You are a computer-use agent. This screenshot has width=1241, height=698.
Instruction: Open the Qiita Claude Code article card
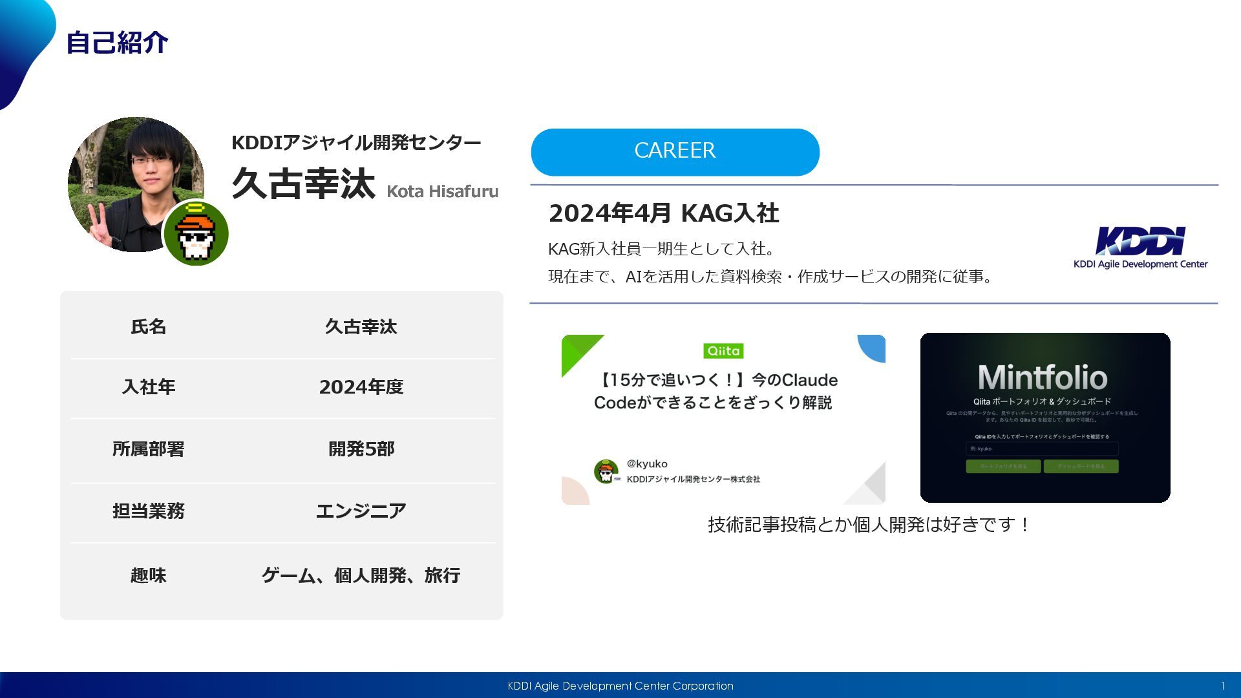(x=723, y=419)
